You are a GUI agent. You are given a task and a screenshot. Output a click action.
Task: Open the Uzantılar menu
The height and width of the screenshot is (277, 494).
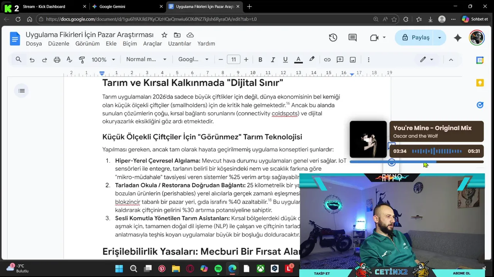tap(179, 43)
